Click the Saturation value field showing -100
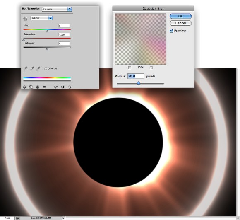This screenshot has width=240, height=220. (x=64, y=35)
